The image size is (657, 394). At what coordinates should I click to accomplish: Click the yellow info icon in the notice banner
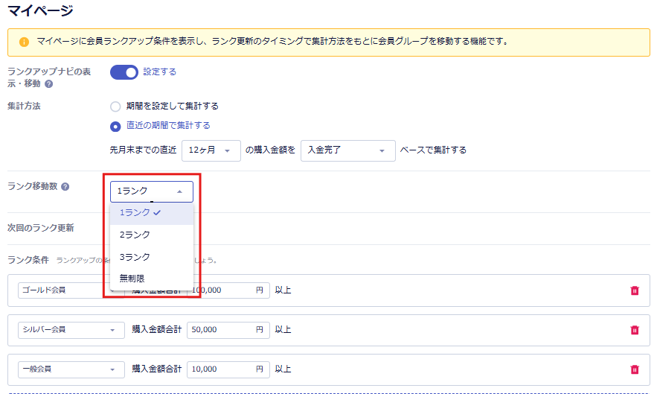pyautogui.click(x=25, y=42)
